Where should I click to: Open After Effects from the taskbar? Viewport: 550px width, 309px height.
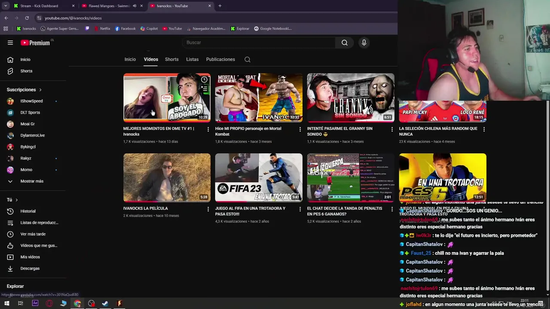pyautogui.click(x=35, y=303)
